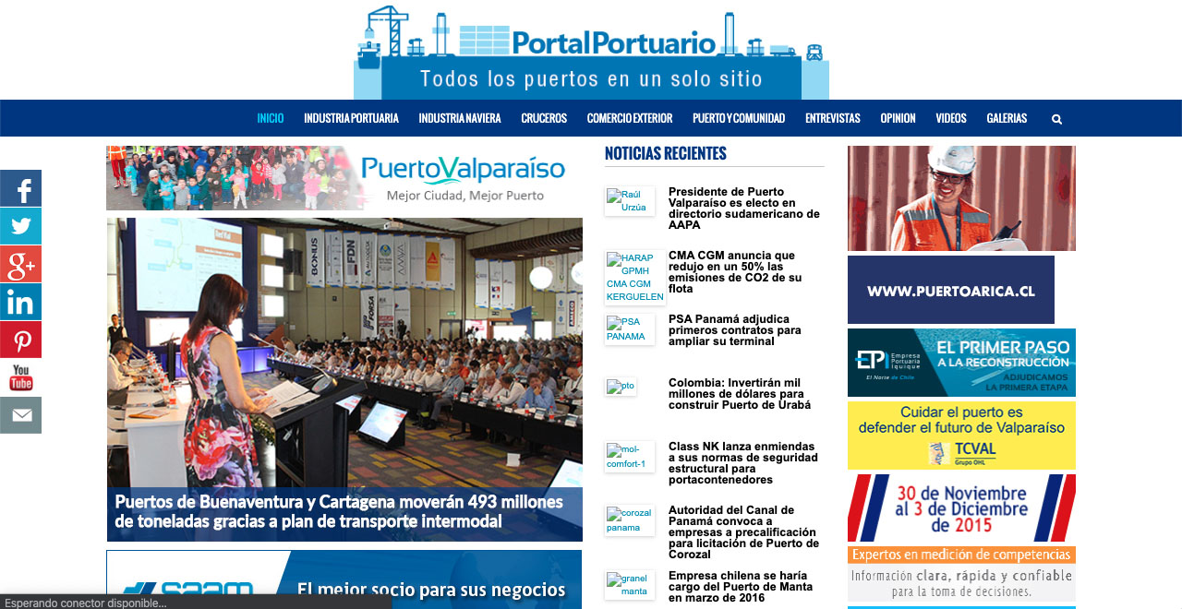Open the LinkedIn share icon
The width and height of the screenshot is (1182, 609).
click(x=20, y=302)
